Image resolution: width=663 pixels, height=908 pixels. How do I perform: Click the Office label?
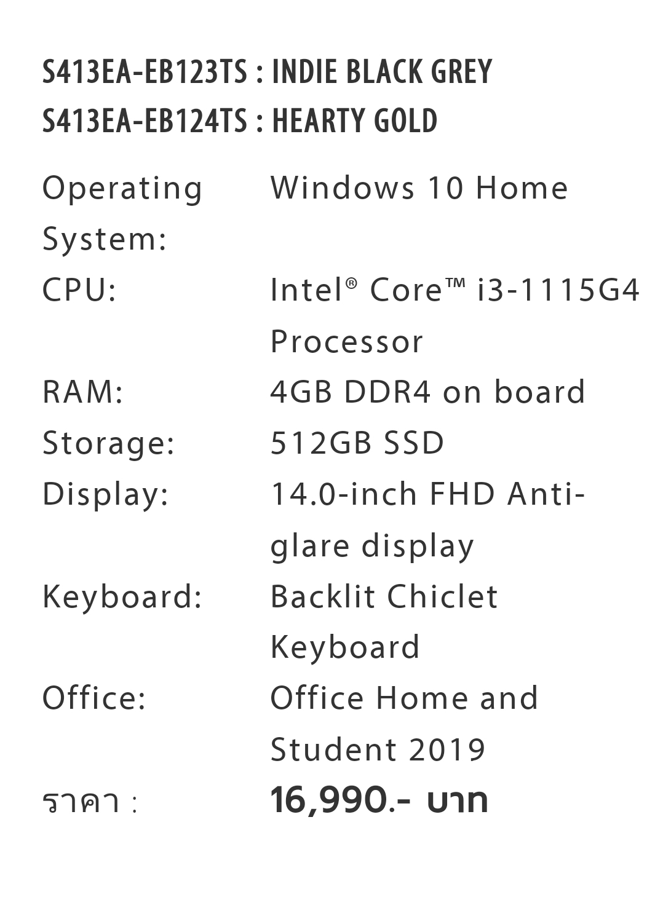pyautogui.click(x=94, y=698)
